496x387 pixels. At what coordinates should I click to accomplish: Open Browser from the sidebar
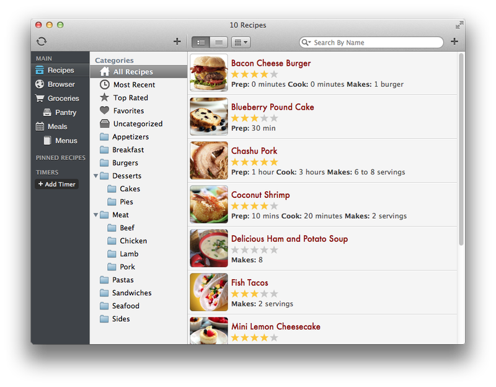coord(61,84)
